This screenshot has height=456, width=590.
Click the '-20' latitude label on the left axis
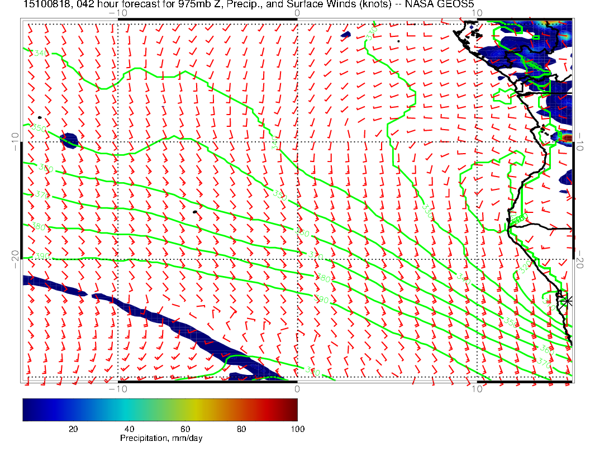click(x=15, y=259)
